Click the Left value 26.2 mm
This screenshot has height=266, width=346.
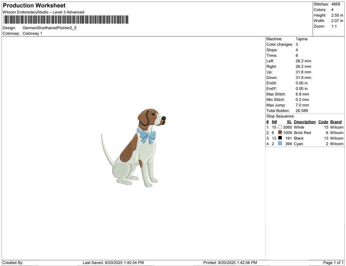[303, 61]
